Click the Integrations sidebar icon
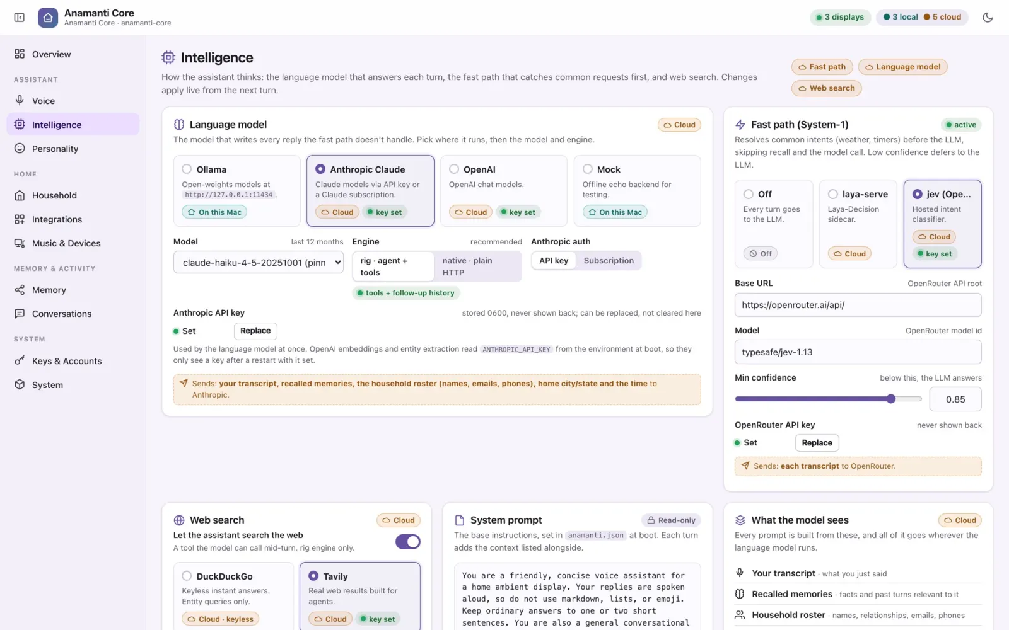Viewport: 1009px width, 630px height. (x=20, y=219)
